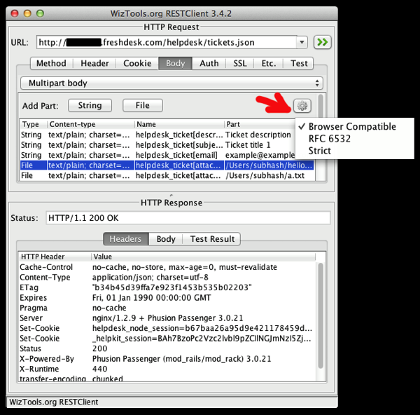
Task: Click the URL input field
Action: (167, 42)
